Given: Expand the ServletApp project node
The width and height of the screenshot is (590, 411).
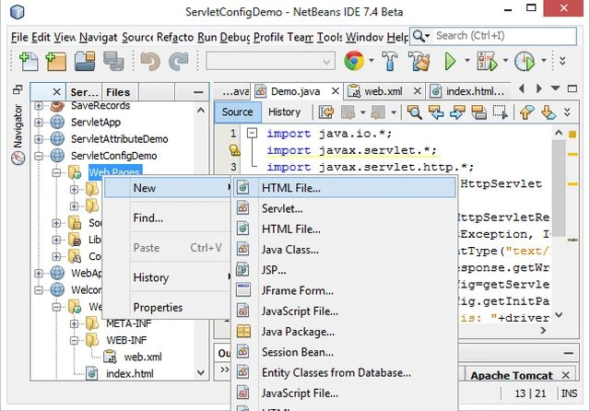Looking at the screenshot, I should (39, 123).
